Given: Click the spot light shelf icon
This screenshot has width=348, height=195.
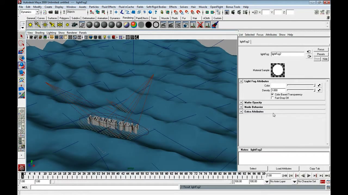Looking at the screenshot, I should (52, 25).
